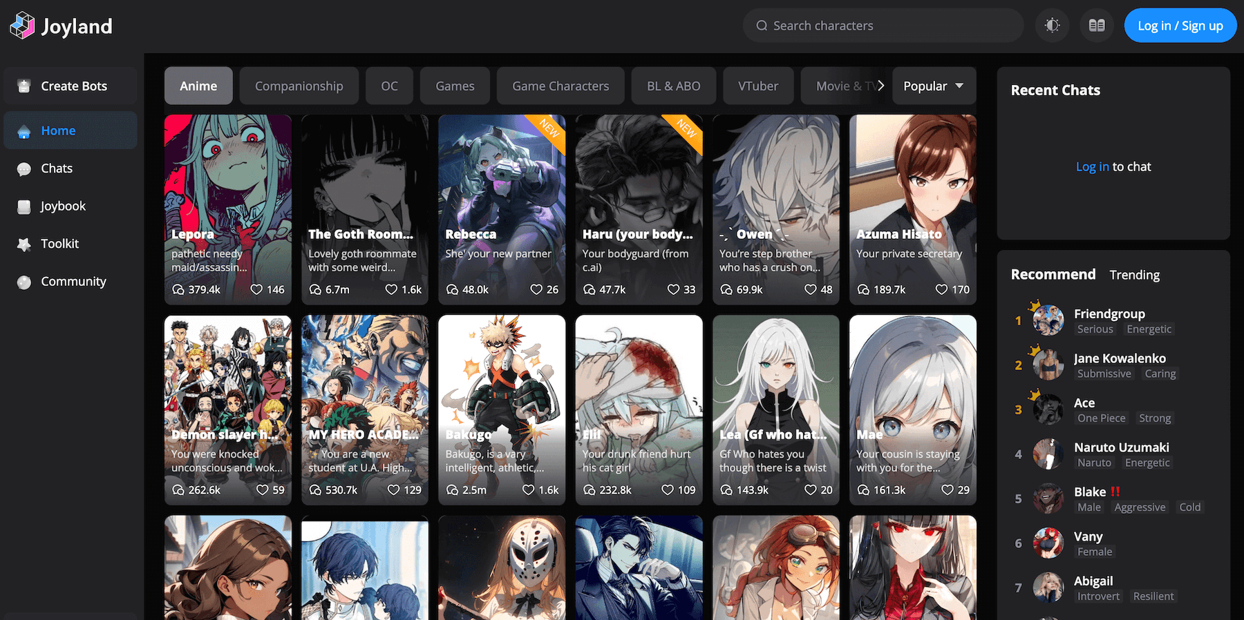This screenshot has height=620, width=1244.
Task: Click heart icon on Demon slayer card
Action: 262,490
